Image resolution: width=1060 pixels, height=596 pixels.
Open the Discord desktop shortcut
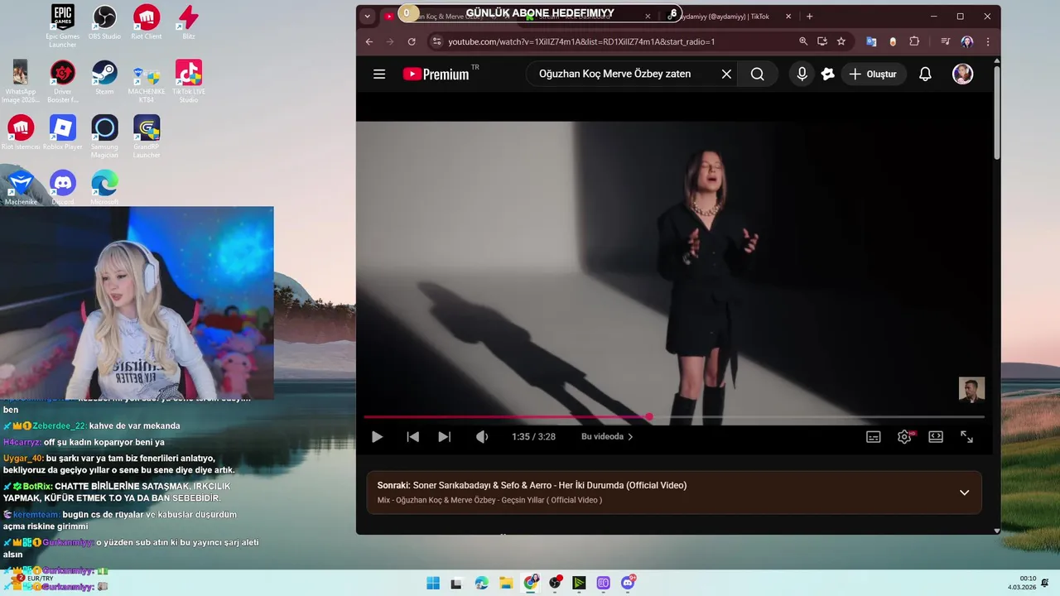tap(62, 187)
